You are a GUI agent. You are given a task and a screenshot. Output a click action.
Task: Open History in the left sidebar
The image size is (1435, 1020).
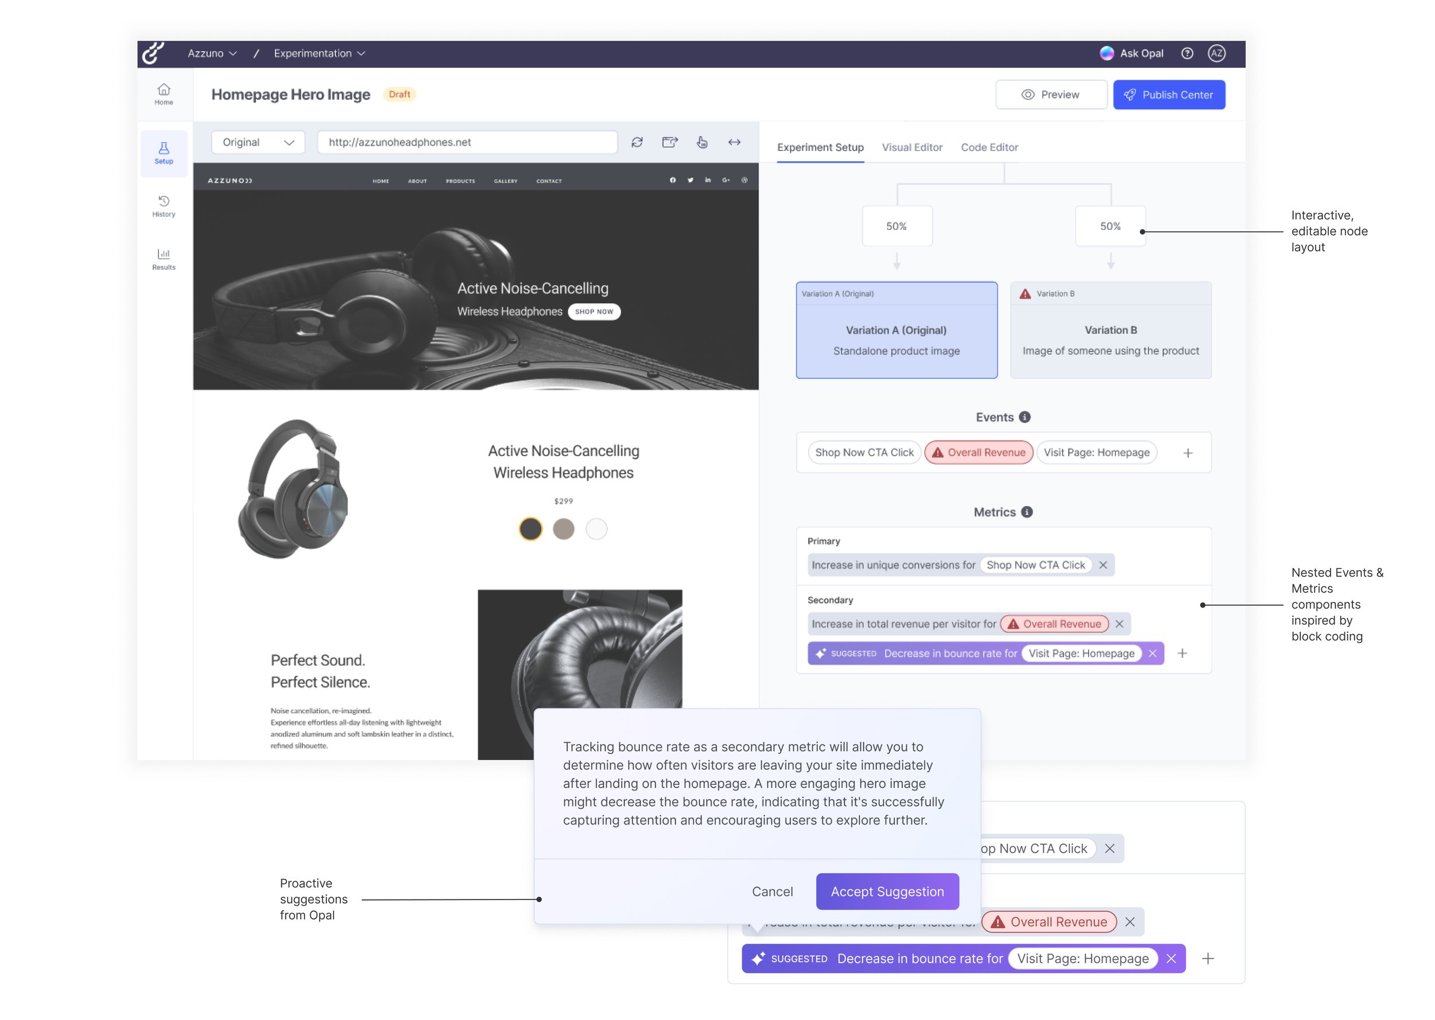click(x=164, y=206)
